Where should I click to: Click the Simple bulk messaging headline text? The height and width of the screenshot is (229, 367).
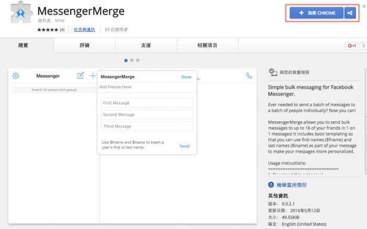(310, 90)
